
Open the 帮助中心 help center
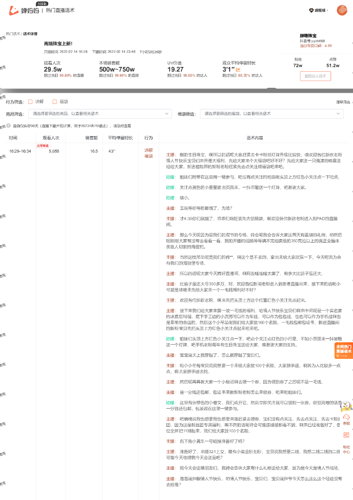[x=346, y=449]
